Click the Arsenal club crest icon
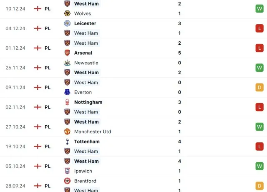This screenshot has height=192, width=267. pos(67,53)
